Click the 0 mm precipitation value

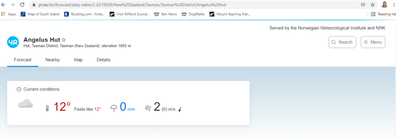pyautogui.click(x=127, y=107)
